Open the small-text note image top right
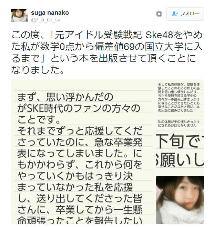Screen dimensions: 214x227 tap(180, 103)
